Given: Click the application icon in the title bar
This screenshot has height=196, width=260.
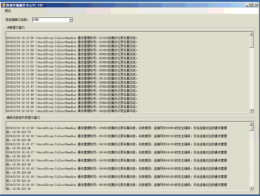Looking at the screenshot, I should [x=3, y=5].
